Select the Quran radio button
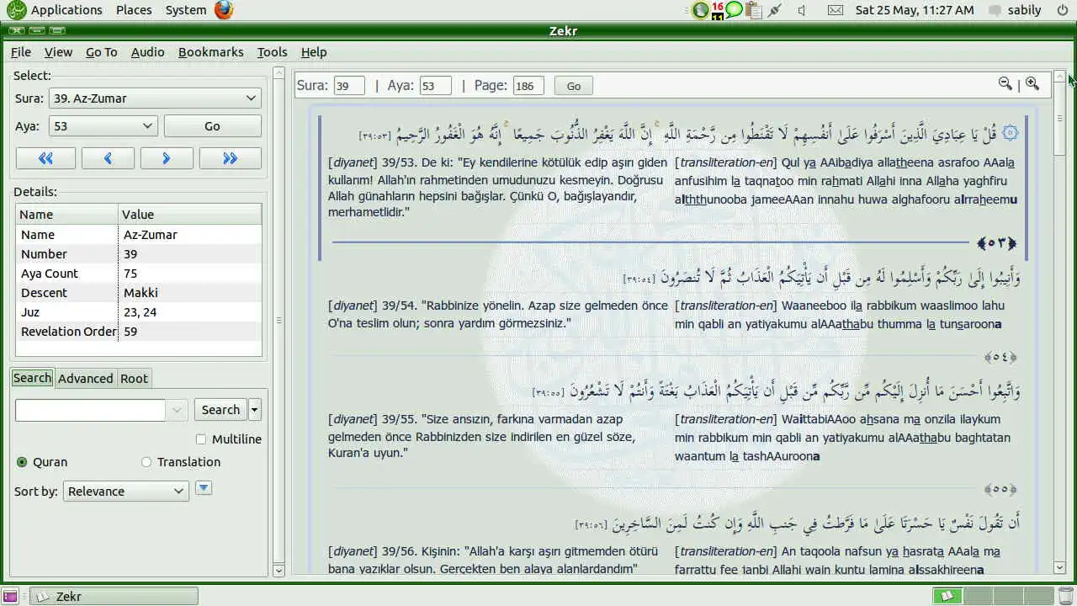 (x=22, y=462)
